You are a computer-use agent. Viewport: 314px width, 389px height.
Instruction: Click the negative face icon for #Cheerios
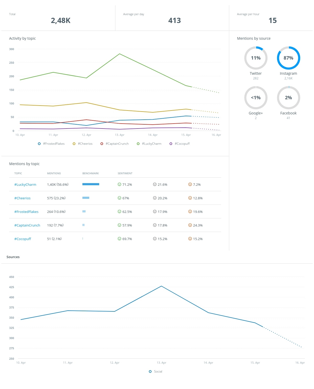coord(190,198)
